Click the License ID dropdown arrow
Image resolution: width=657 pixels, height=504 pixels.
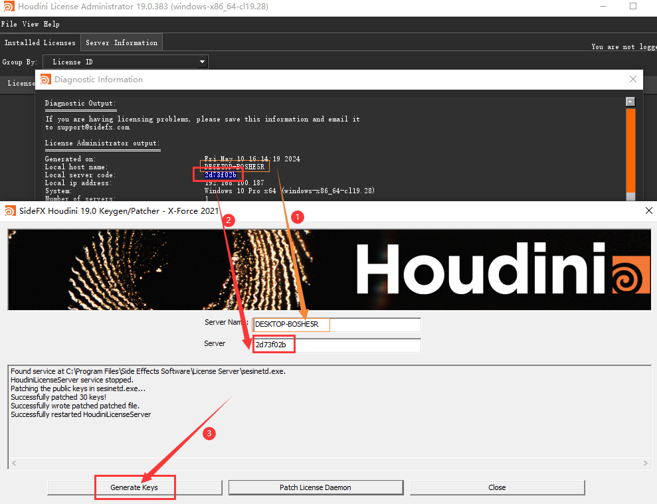click(x=203, y=62)
